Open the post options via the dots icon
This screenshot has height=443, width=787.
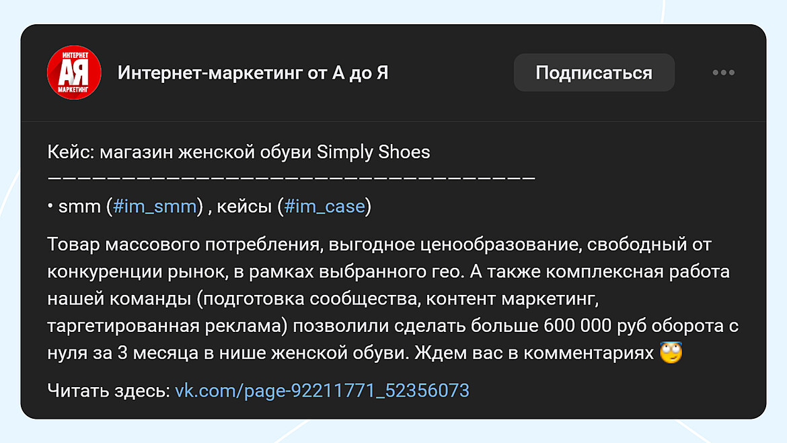click(724, 72)
